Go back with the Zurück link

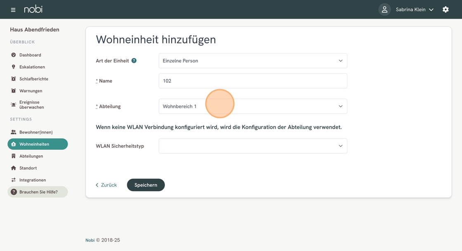[106, 185]
